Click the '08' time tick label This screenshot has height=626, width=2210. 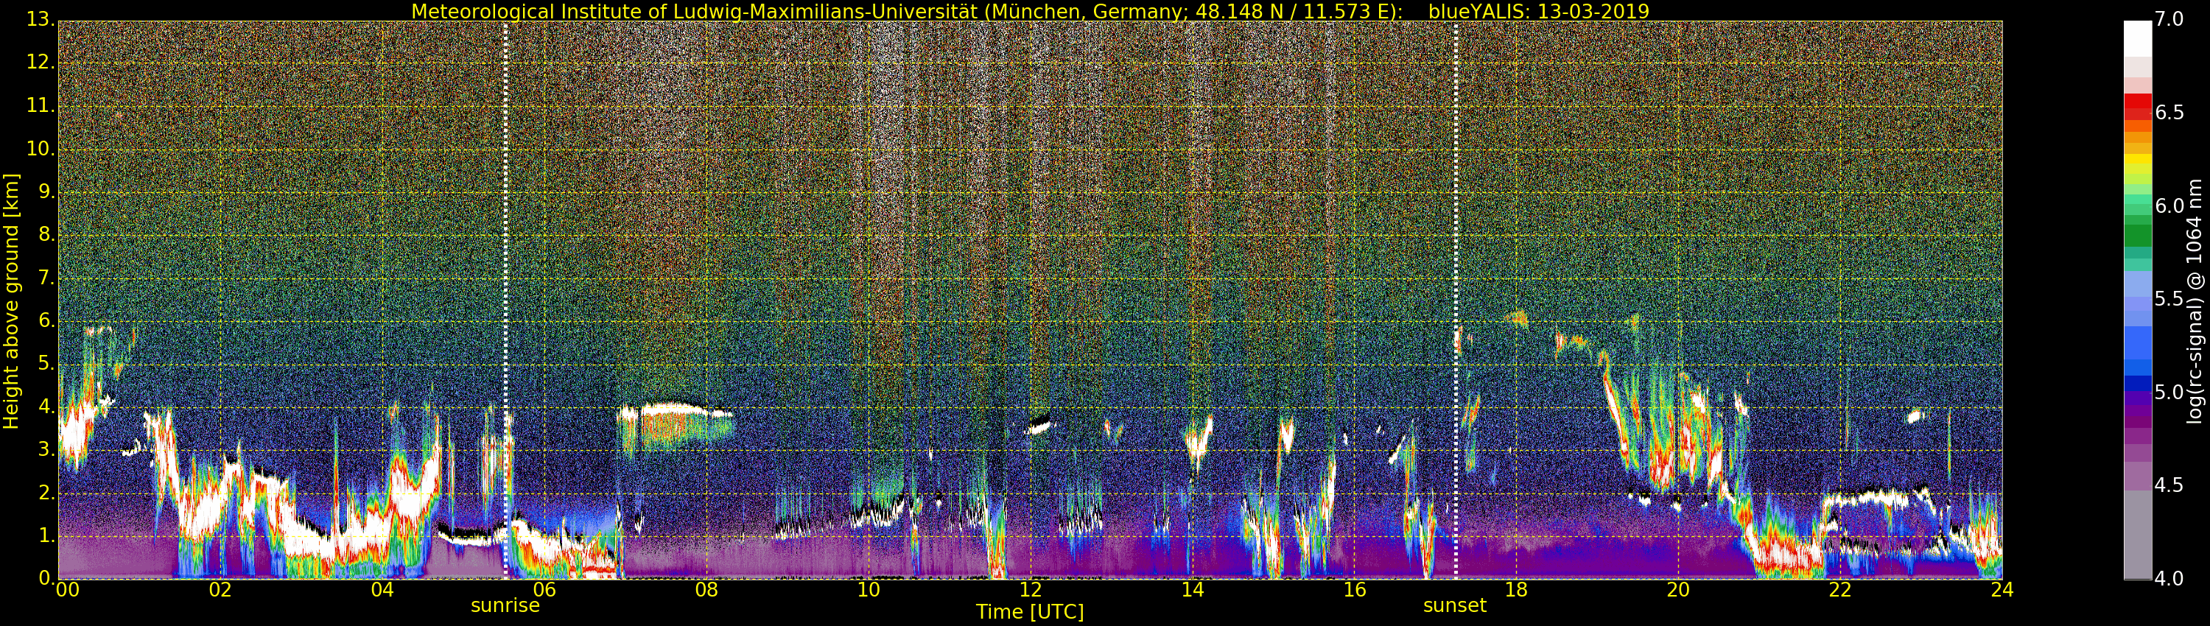706,590
